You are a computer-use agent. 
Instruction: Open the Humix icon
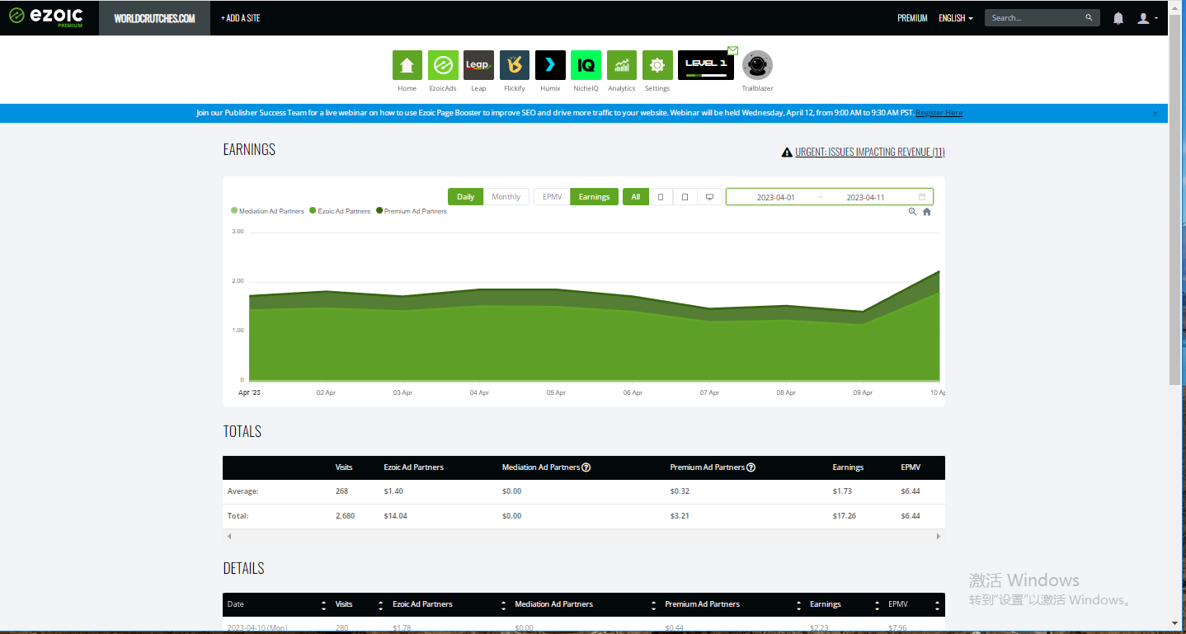coord(550,65)
